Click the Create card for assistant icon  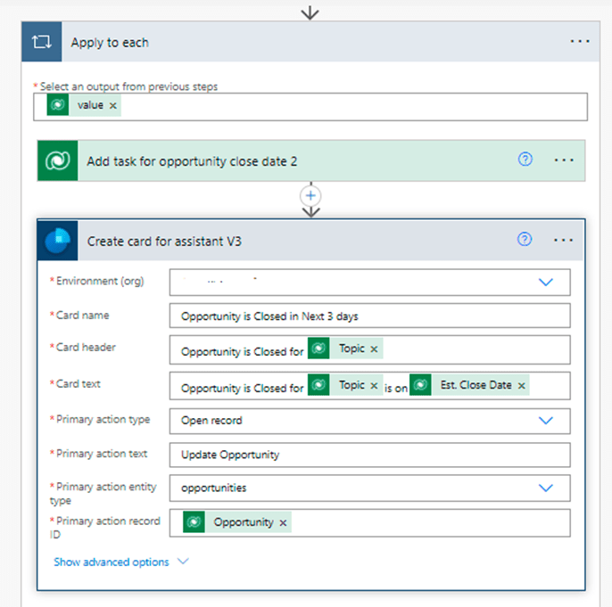point(58,241)
